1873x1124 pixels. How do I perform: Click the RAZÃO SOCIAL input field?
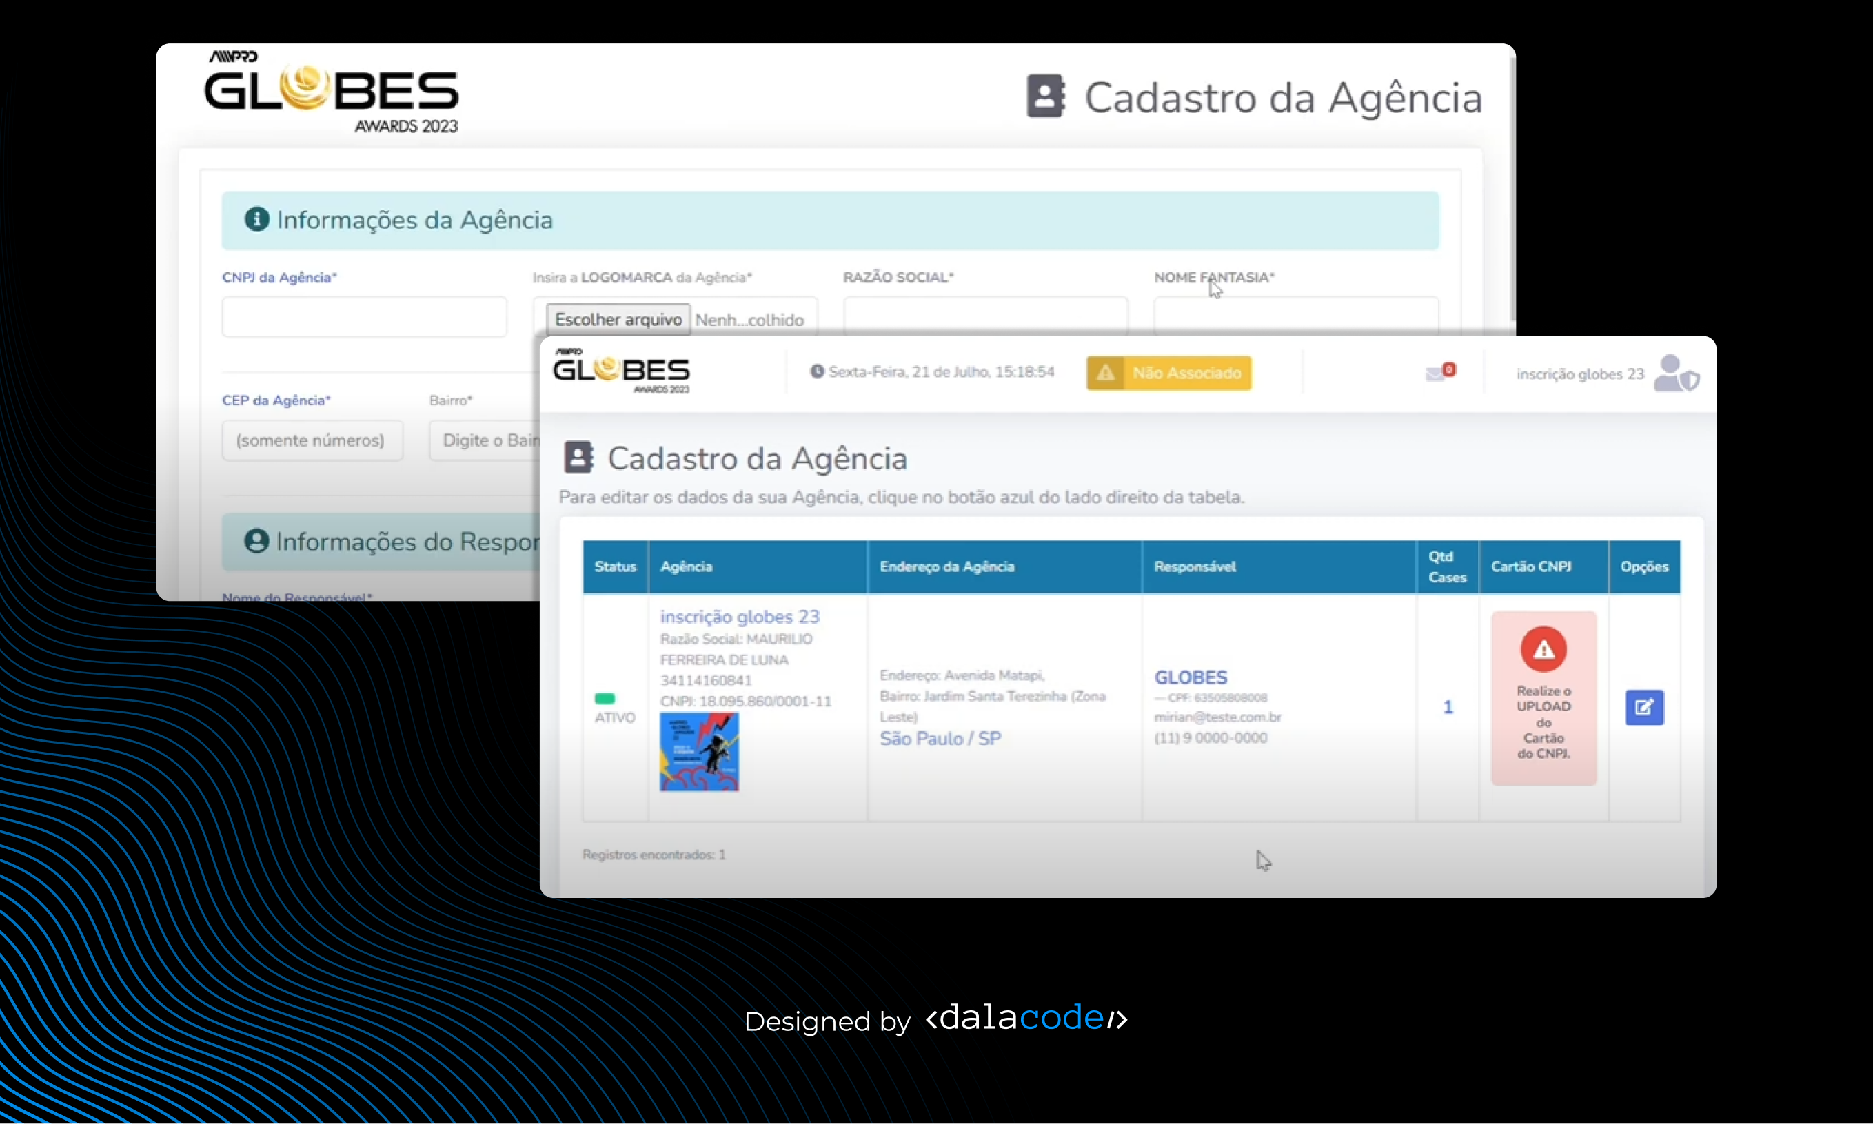(986, 316)
